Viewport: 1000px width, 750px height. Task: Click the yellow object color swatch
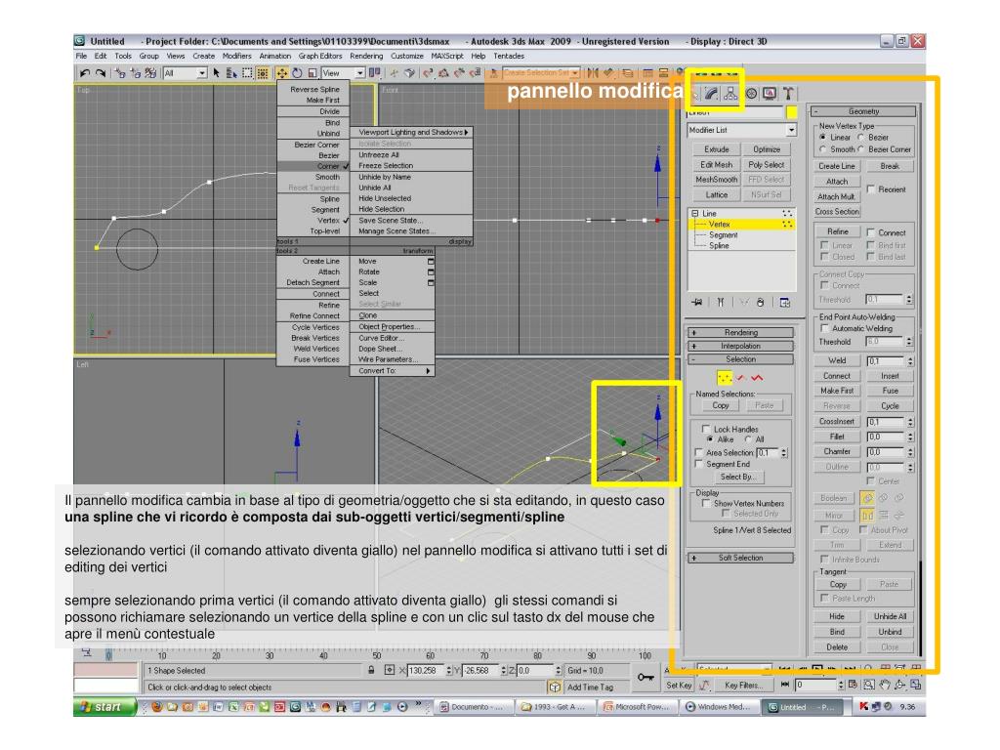791,113
